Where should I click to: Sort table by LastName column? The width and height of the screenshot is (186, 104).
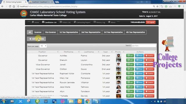[90, 52]
